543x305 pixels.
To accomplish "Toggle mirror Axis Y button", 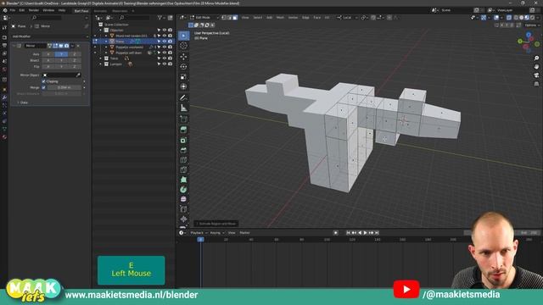I will (x=61, y=54).
